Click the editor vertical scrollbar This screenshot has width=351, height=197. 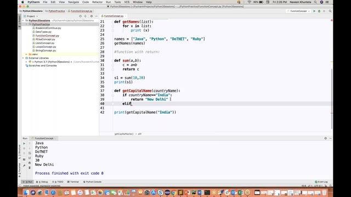(331, 99)
